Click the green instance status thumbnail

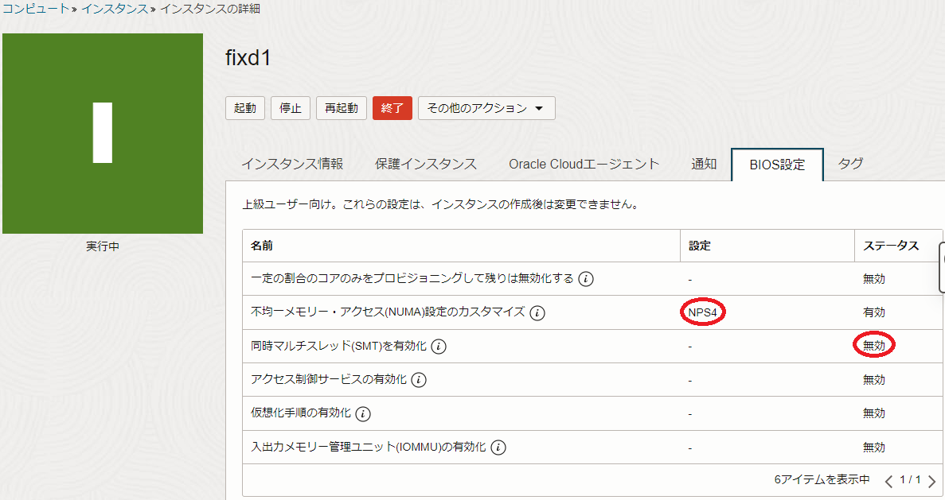point(103,134)
